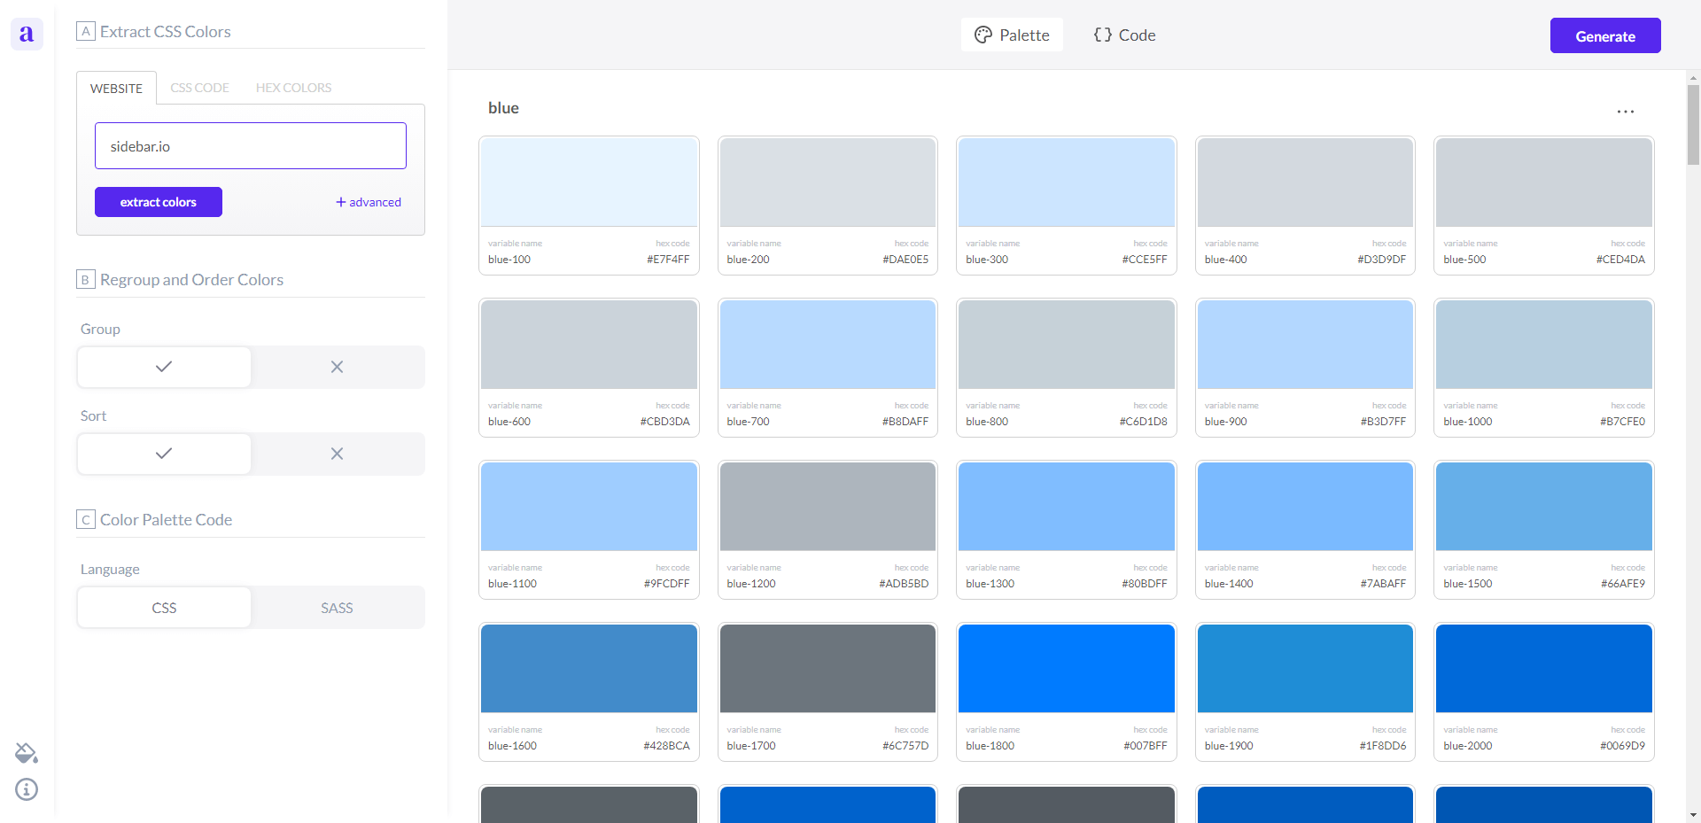Image resolution: width=1701 pixels, height=823 pixels.
Task: Click the palette scrollbar thumb
Action: [1693, 125]
